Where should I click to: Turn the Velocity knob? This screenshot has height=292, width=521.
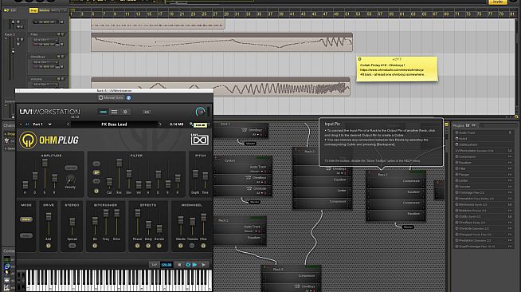click(70, 180)
